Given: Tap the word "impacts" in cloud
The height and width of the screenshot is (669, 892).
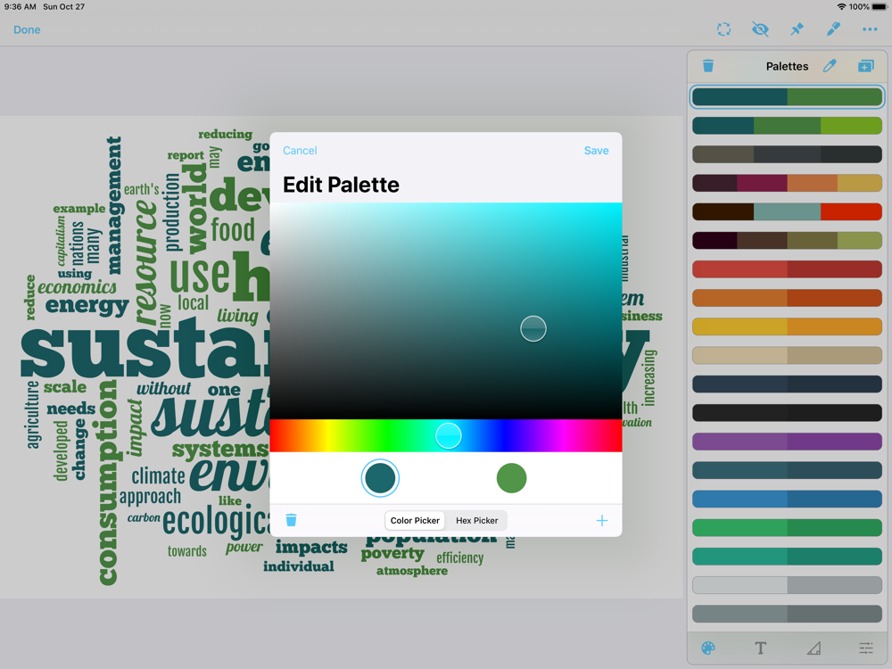Looking at the screenshot, I should point(311,548).
